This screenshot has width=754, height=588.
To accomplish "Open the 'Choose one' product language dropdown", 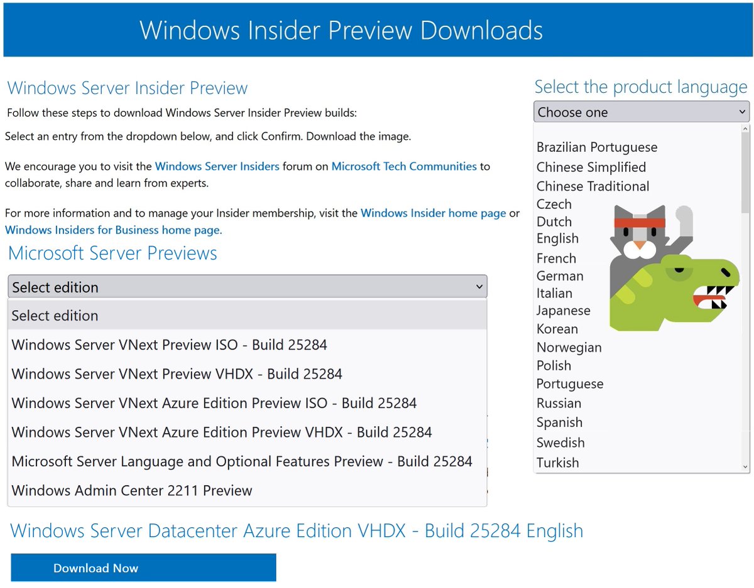I will (641, 112).
